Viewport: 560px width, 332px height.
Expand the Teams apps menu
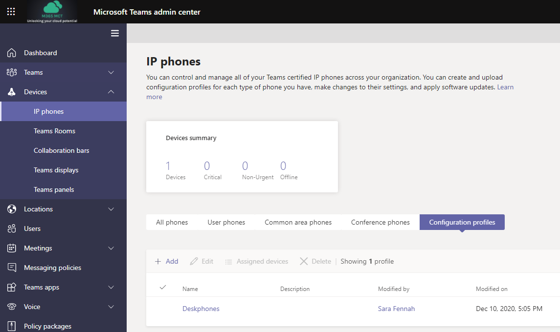point(111,287)
